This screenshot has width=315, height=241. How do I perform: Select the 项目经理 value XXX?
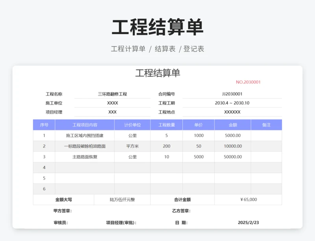pyautogui.click(x=112, y=112)
